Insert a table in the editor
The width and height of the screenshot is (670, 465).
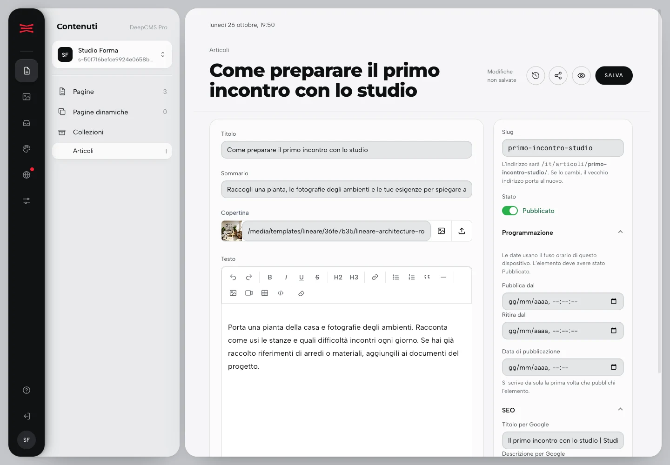(x=265, y=293)
